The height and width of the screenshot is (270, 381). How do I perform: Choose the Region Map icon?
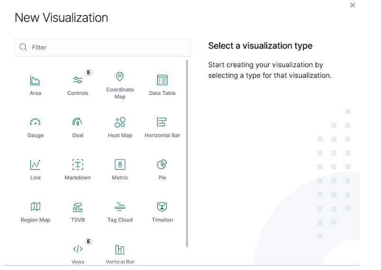coord(36,206)
